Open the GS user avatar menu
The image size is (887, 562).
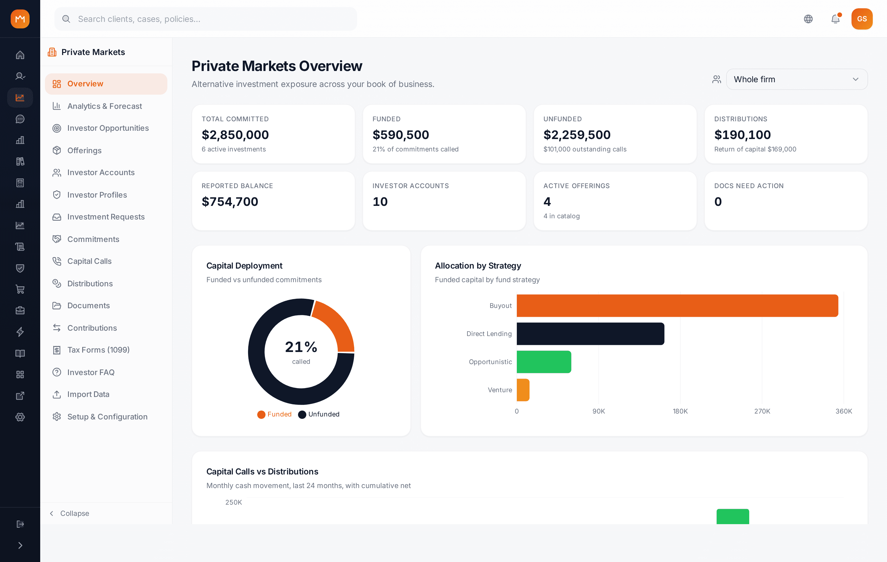pyautogui.click(x=862, y=19)
